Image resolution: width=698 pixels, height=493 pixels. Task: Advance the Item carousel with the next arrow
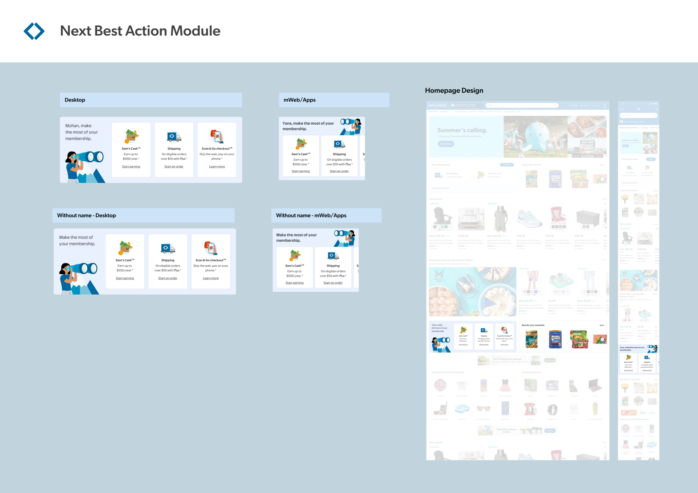pos(604,225)
